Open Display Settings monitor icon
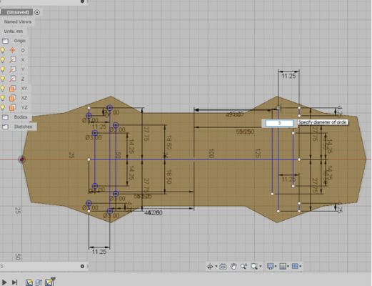Viewport: 372px width, 286px height. pyautogui.click(x=271, y=266)
